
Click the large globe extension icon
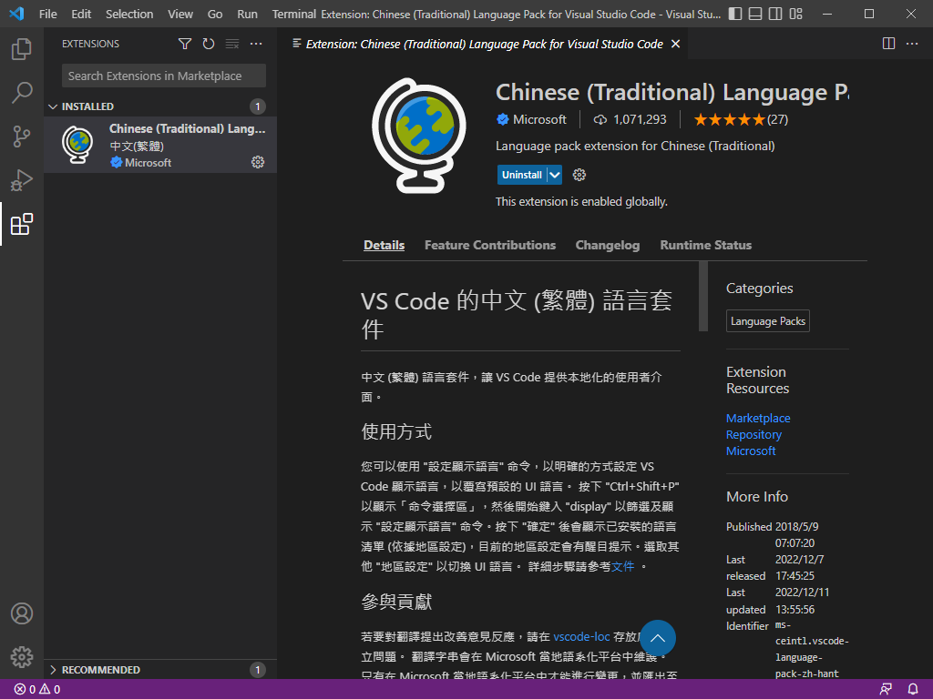(419, 136)
